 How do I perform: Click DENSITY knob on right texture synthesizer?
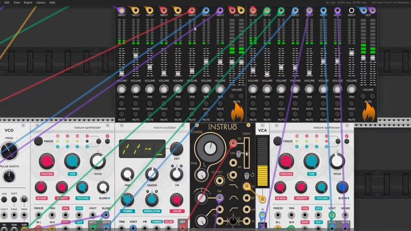point(301,187)
